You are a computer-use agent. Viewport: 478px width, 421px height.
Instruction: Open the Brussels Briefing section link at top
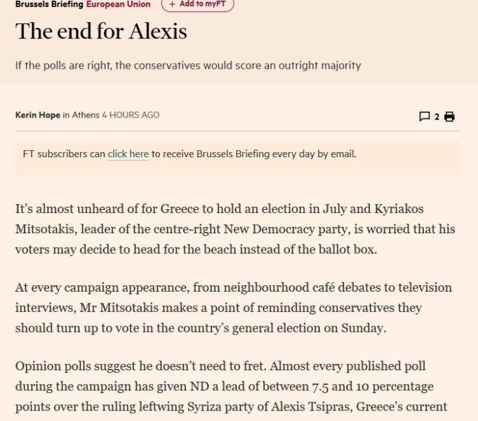click(x=49, y=5)
